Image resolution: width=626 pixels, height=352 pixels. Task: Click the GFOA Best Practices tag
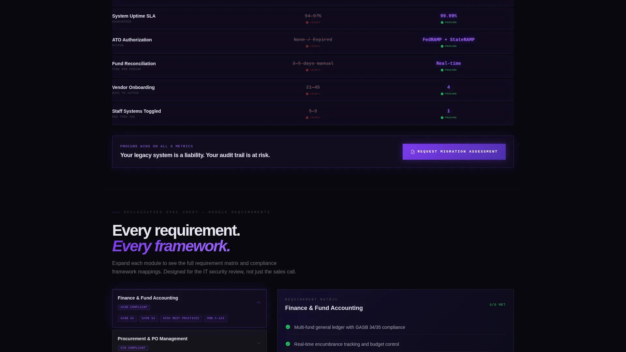coord(181,318)
